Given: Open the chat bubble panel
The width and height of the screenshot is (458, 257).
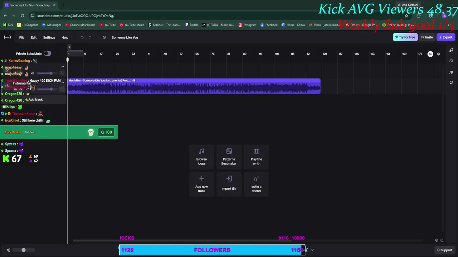Looking at the screenshot, I should click(451, 82).
